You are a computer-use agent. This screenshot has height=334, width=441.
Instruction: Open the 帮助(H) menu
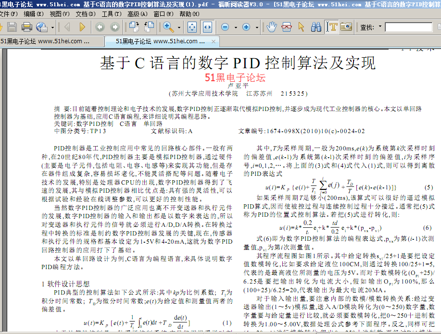click(189, 14)
